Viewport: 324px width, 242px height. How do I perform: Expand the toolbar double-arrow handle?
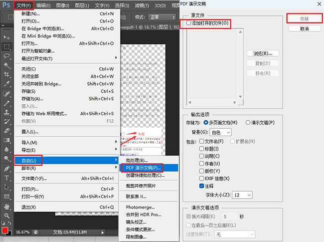coord(3,25)
